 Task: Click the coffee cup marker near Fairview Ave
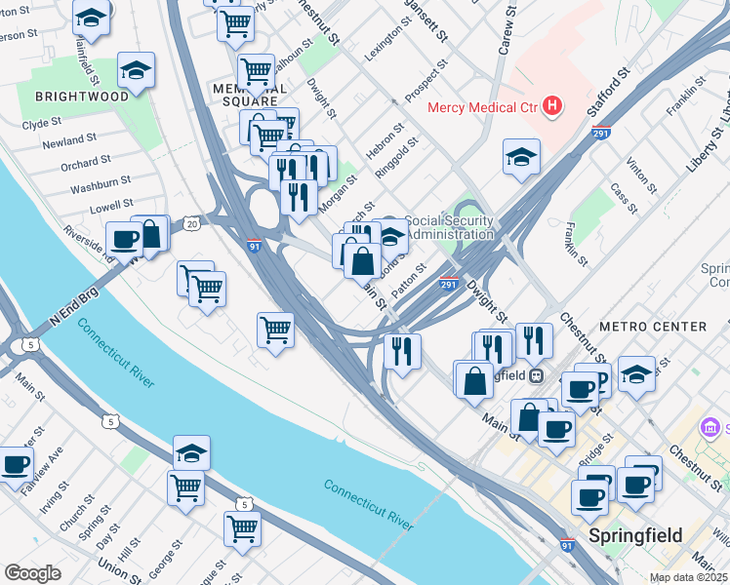(16, 466)
